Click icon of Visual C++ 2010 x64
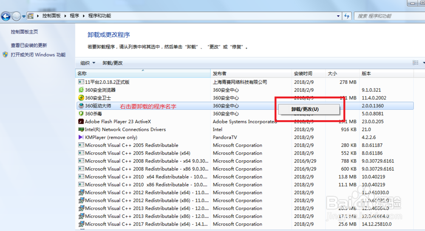This screenshot has width=425, height=231. [x=81, y=177]
